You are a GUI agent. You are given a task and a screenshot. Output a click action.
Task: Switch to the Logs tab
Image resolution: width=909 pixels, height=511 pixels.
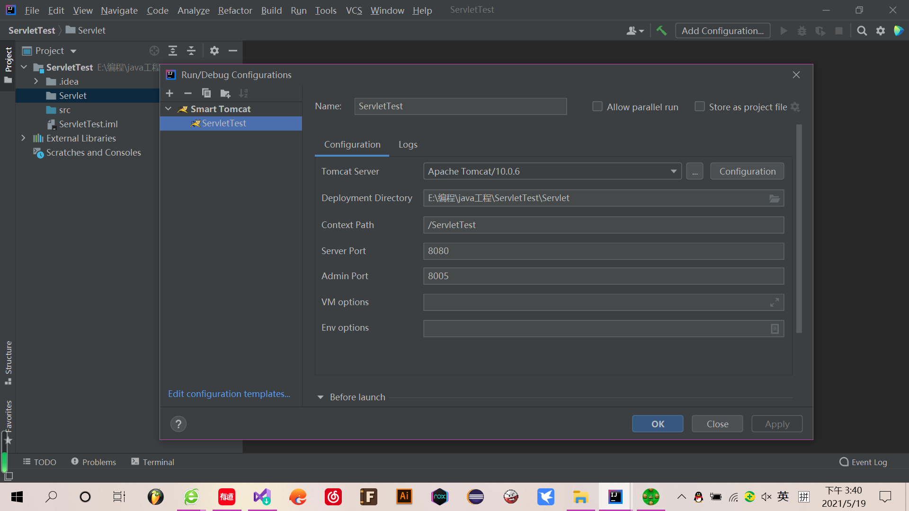point(408,145)
